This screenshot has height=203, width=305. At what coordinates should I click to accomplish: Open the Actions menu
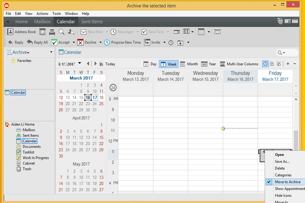coord(42,14)
